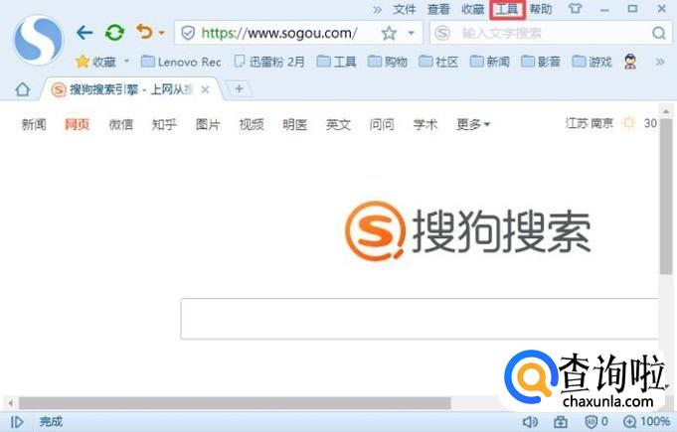Image resolution: width=677 pixels, height=432 pixels.
Task: Open the 游戏 bookmark folder
Action: click(592, 62)
